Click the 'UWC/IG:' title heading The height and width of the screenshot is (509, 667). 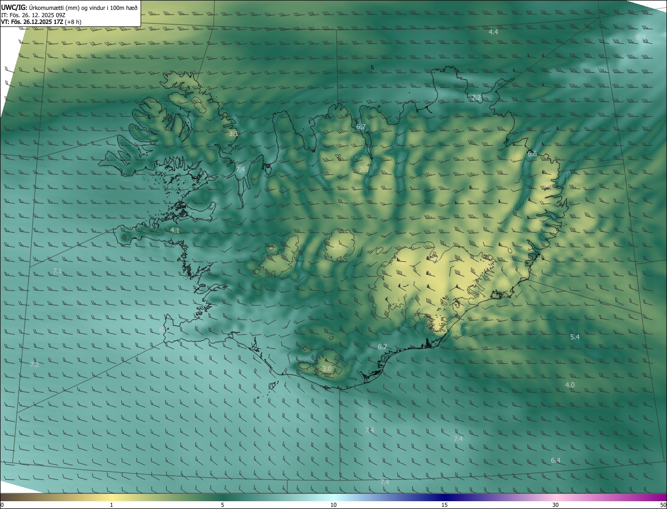point(14,8)
